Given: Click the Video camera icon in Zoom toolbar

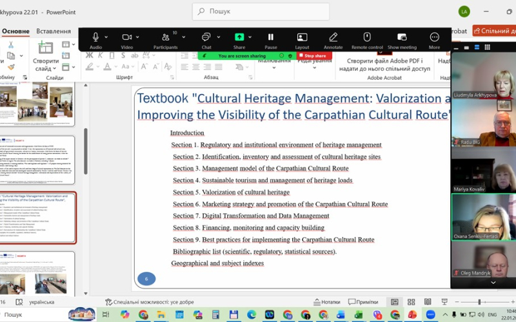Looking at the screenshot, I should [x=126, y=37].
